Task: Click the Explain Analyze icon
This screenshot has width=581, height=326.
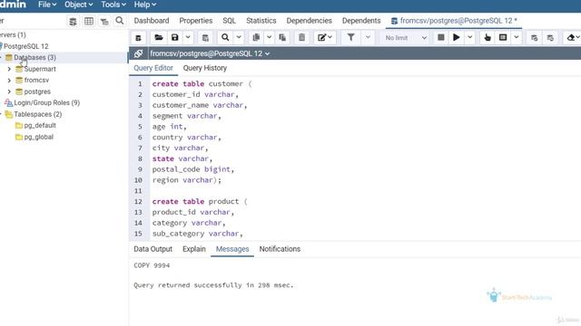Action: tap(503, 37)
